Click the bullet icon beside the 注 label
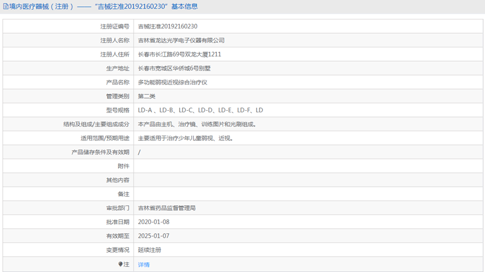Screen dimensions: 485x272 tap(120, 265)
